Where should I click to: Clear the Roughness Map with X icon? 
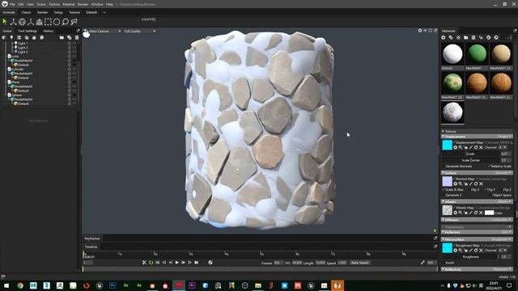point(481,251)
